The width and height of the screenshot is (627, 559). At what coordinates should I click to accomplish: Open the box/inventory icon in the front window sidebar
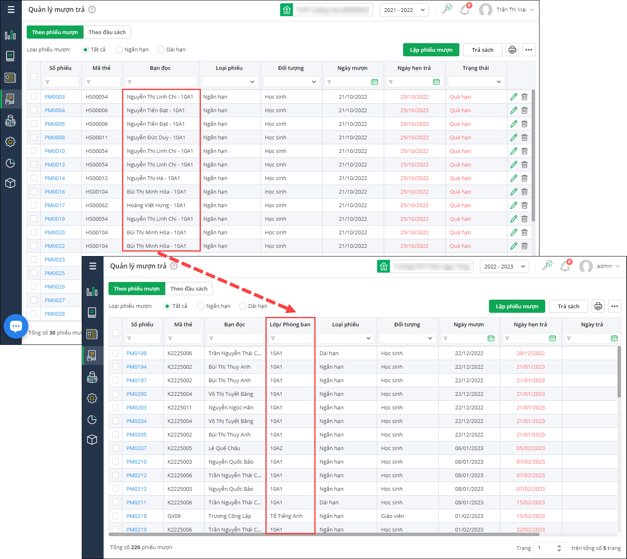pyautogui.click(x=92, y=439)
